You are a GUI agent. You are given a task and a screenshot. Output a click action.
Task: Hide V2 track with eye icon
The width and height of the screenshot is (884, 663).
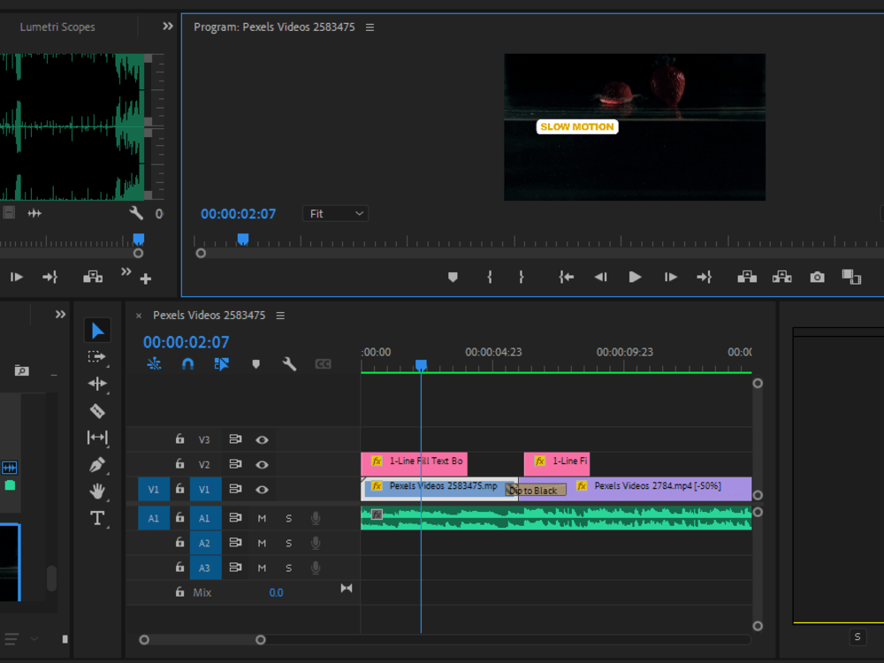[262, 464]
